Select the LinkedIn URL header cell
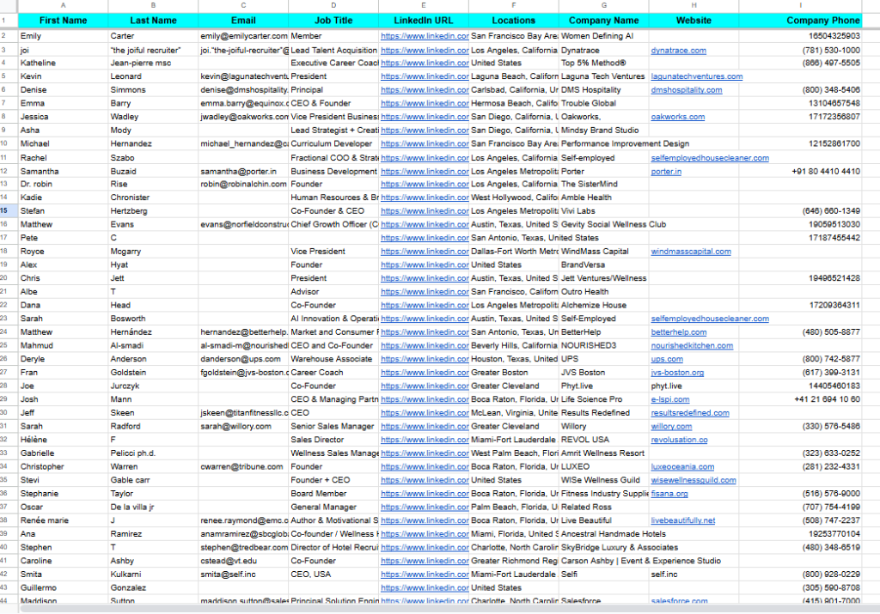Image resolution: width=880 pixels, height=614 pixels. (423, 21)
